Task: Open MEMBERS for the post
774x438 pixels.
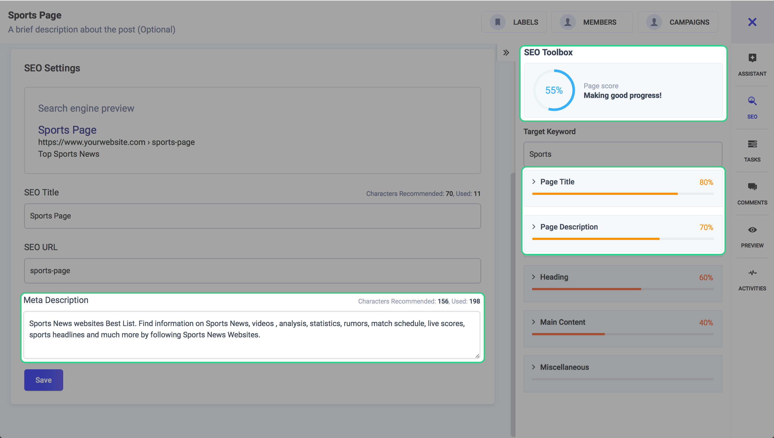Action: coord(592,22)
